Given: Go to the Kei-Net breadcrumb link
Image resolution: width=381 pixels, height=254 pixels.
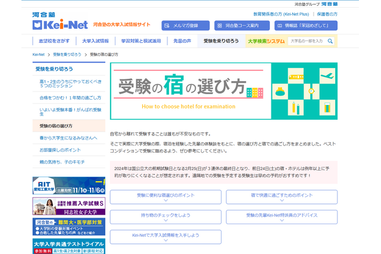Looking at the screenshot, I should click(38, 54).
